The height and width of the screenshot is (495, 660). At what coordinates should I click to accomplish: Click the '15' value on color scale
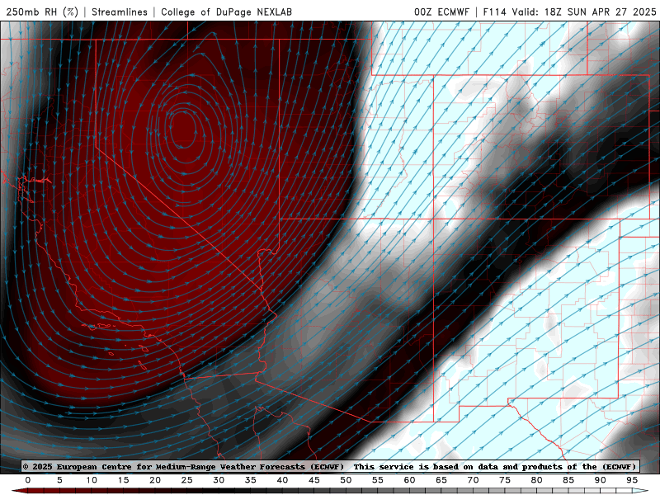coord(123,480)
